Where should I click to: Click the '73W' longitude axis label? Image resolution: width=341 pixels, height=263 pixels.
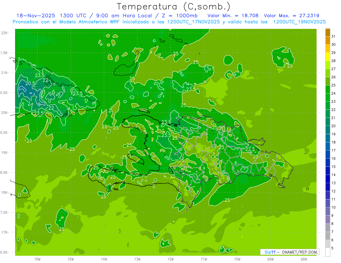coord(137,259)
